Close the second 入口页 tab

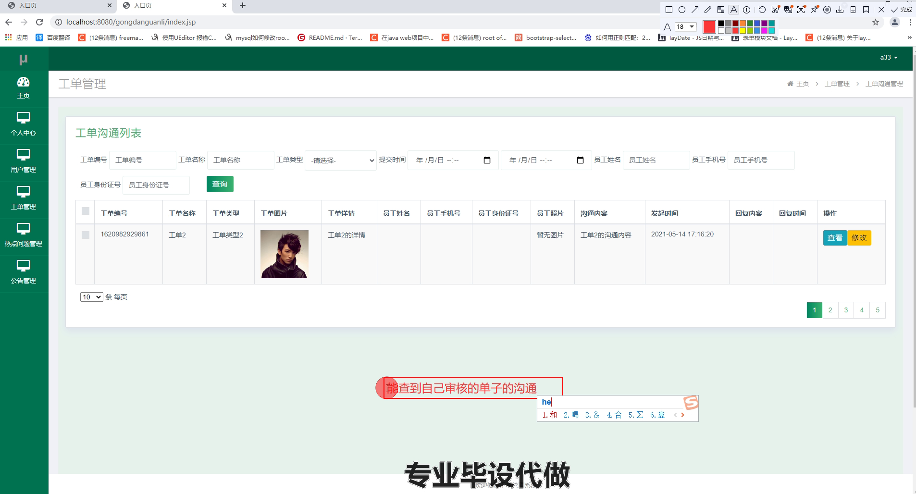(x=224, y=6)
